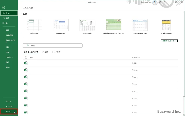The image size is (185, 116).
Task: Open the first Excel file in recent list
Action: tap(26, 63)
